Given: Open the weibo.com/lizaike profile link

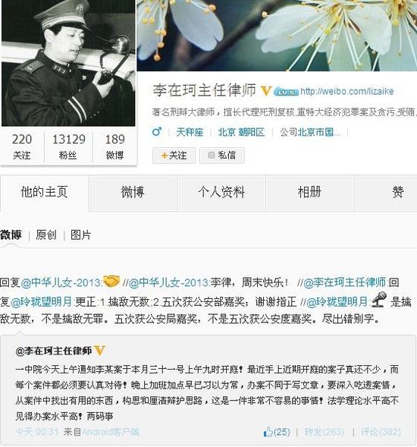Looking at the screenshot, I should click(347, 91).
